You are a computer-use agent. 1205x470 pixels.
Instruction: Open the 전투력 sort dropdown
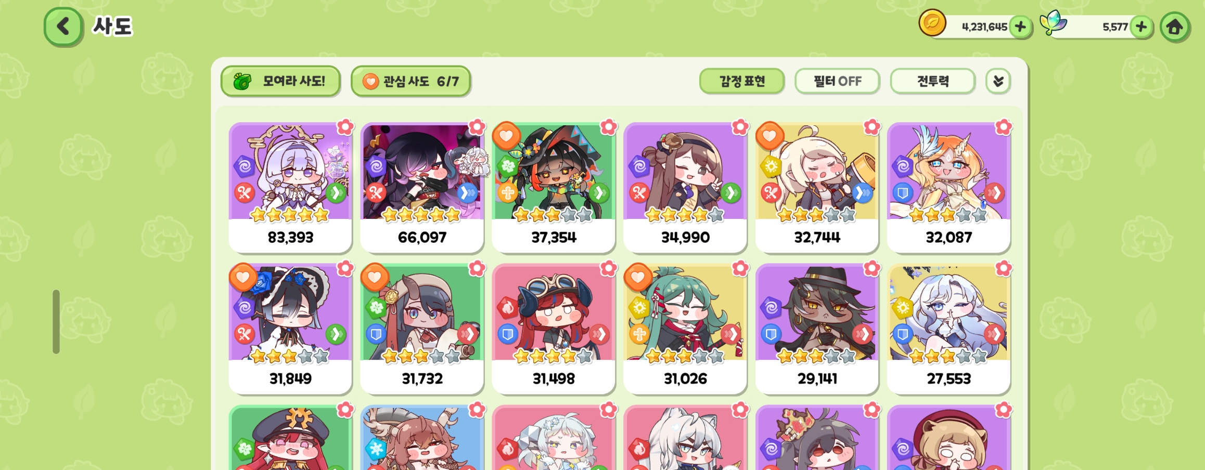933,81
